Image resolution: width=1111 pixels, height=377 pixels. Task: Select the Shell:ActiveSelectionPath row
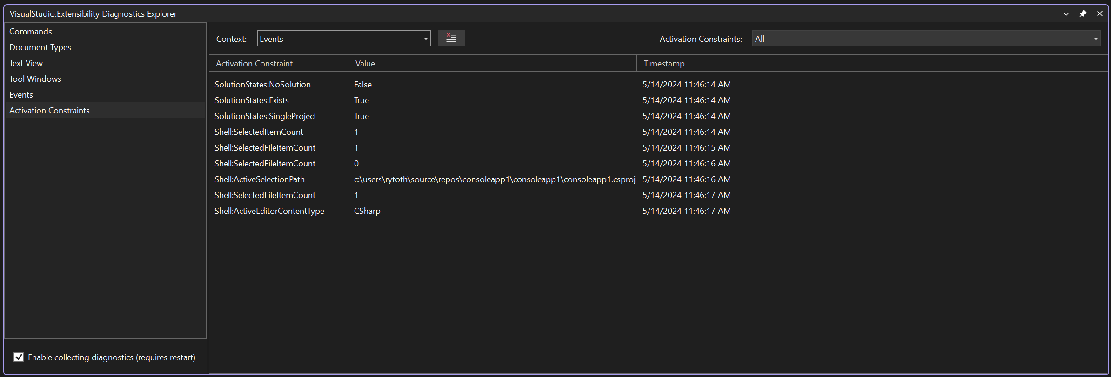658,179
